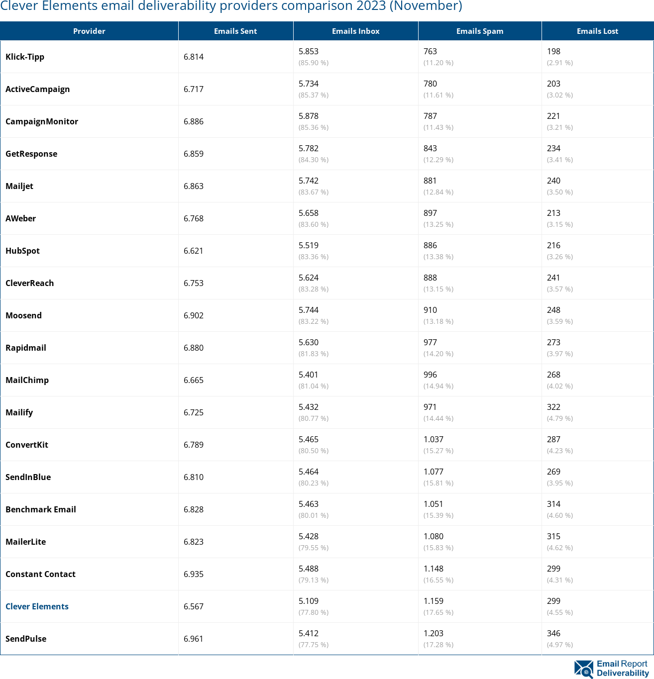Screen dimensions: 654x679
Task: Select the MailChimp provider name
Action: (27, 380)
